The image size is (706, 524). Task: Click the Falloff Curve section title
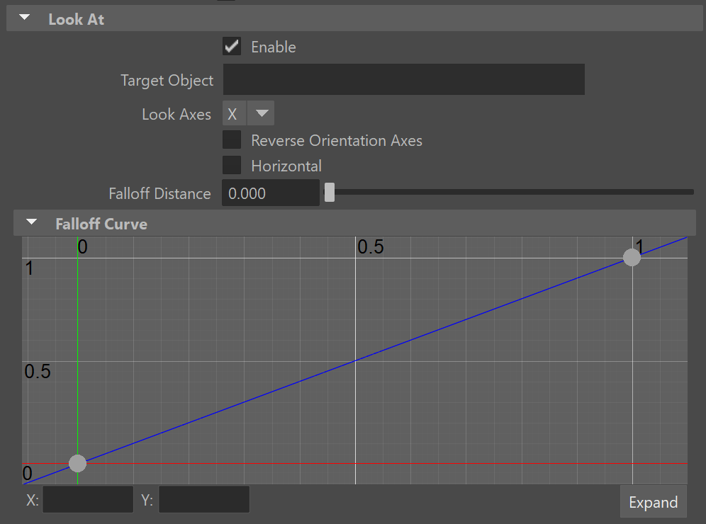101,224
